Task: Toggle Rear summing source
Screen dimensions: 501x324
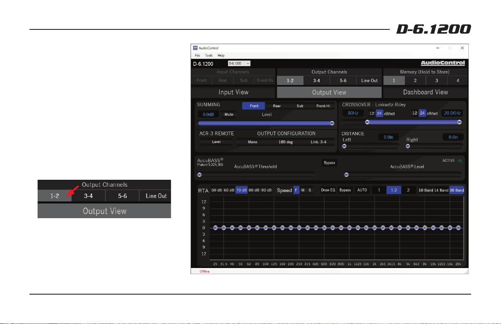Action: point(277,106)
